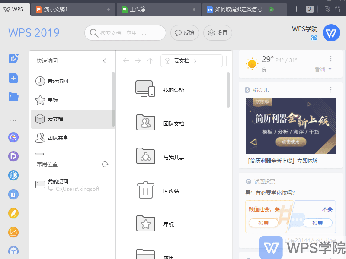Click the 云文档 address bar path
346x259 pixels.
coord(191,61)
